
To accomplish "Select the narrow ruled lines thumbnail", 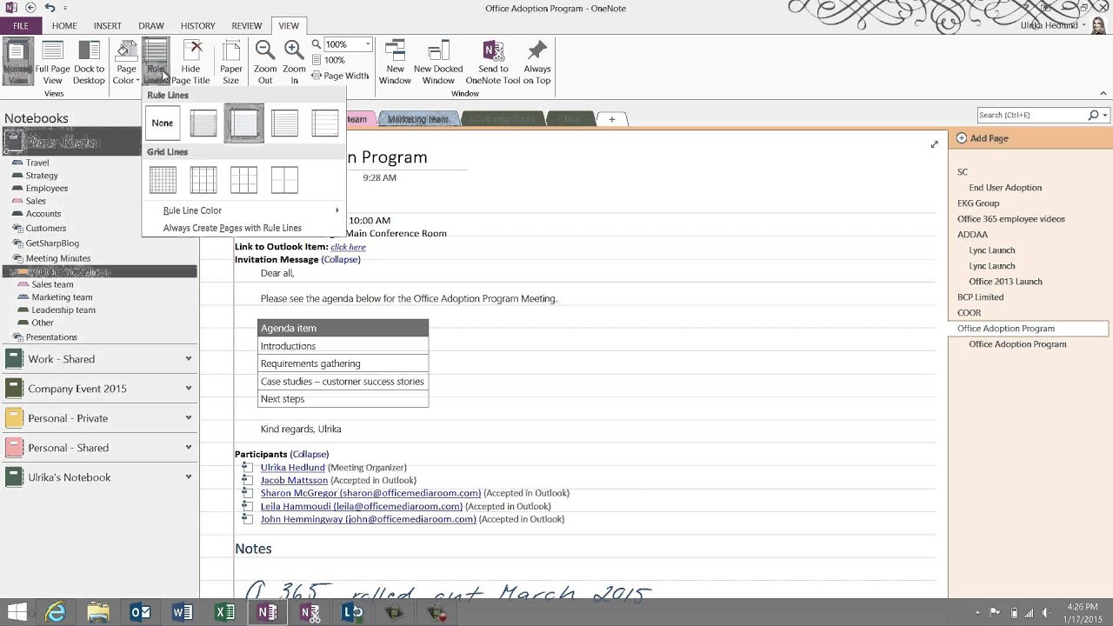I will (x=203, y=123).
